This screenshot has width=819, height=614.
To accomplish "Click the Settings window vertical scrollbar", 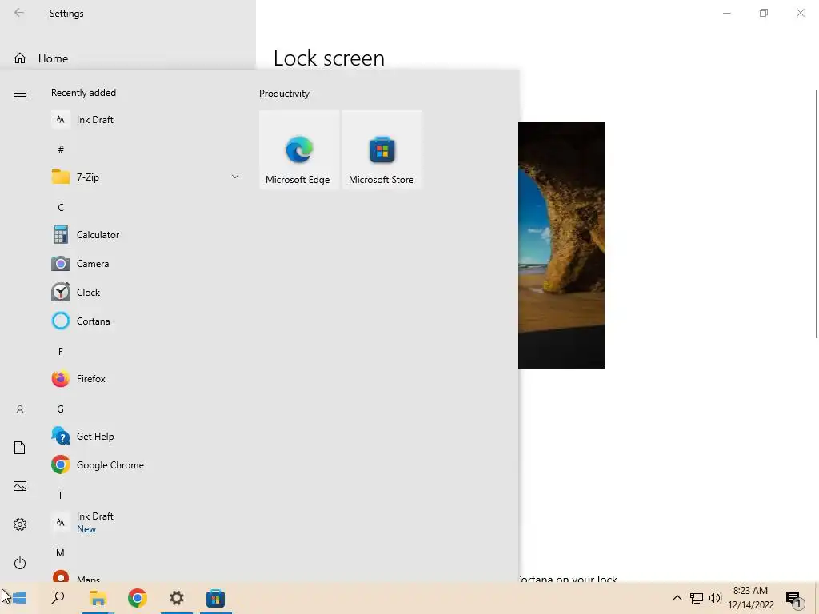I will [x=816, y=214].
